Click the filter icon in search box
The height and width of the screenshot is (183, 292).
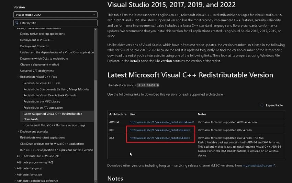point(17,23)
